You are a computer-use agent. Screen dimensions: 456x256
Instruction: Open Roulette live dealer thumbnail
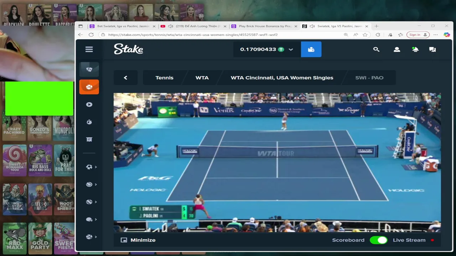coord(39,15)
